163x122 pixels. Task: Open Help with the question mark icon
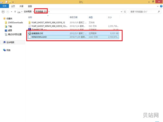pyautogui.click(x=161, y=6)
